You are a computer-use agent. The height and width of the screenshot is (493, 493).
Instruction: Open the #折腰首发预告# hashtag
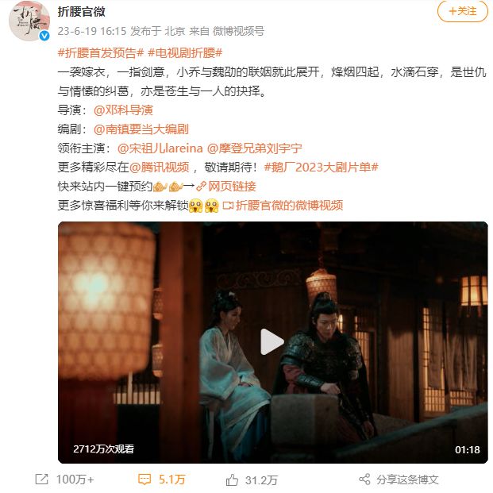[x=101, y=53]
